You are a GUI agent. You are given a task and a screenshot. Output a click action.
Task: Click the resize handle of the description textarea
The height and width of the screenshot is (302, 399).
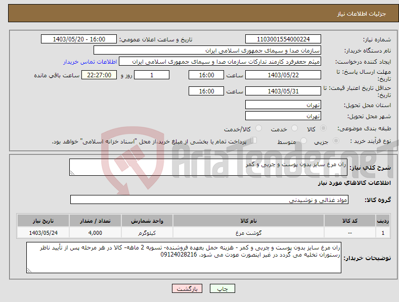coord(72,173)
